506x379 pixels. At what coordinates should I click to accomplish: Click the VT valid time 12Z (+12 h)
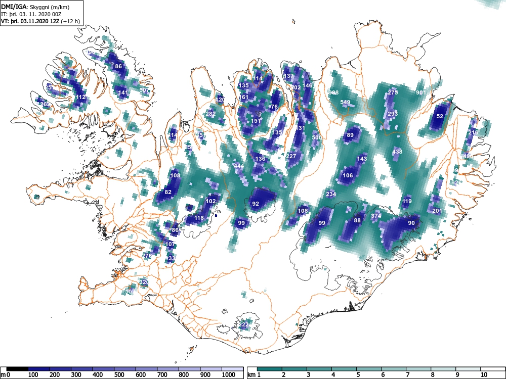coord(40,21)
